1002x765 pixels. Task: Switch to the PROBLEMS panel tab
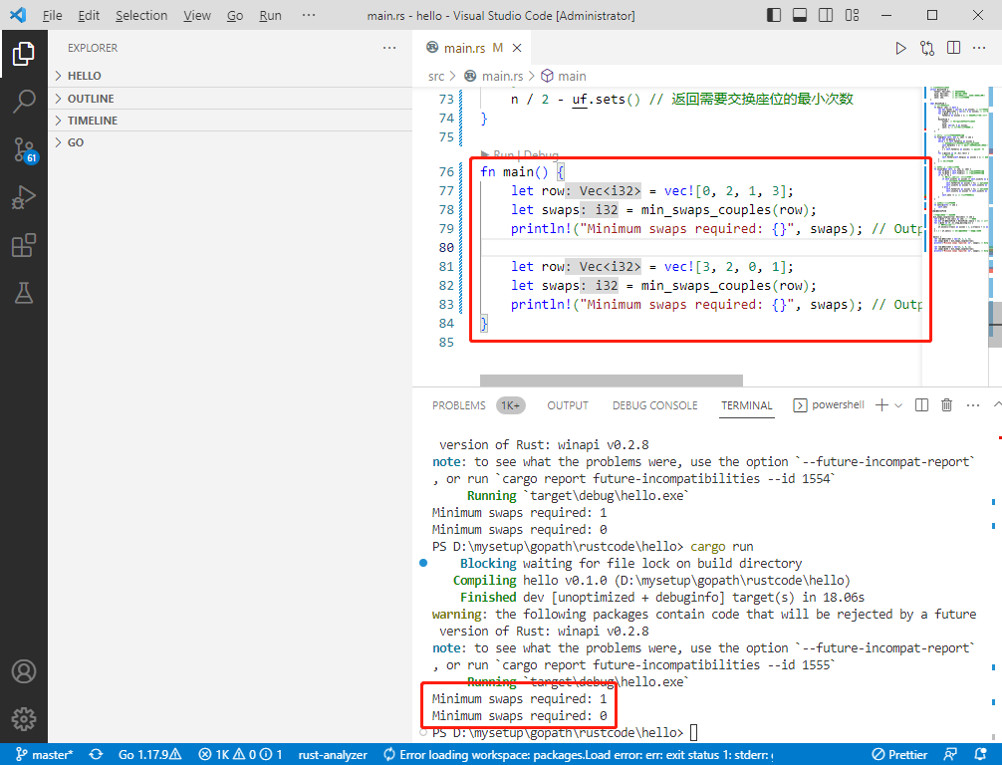click(x=459, y=405)
